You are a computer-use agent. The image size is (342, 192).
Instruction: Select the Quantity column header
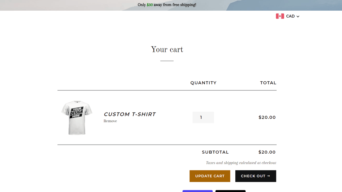203,83
